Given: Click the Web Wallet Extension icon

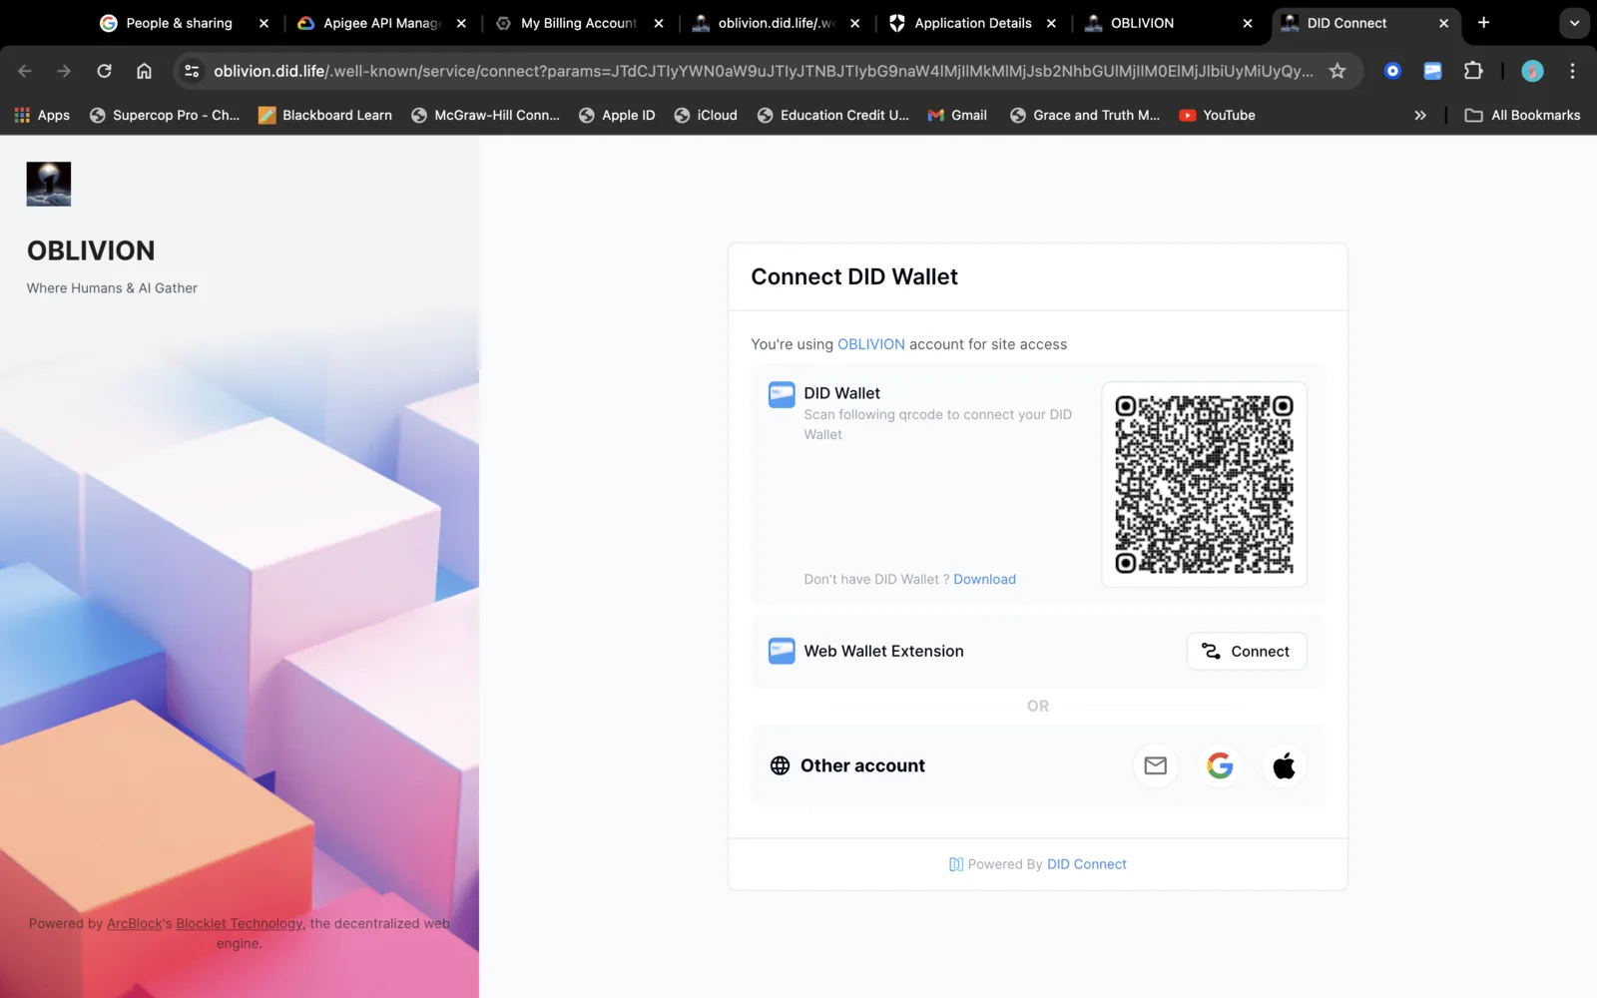Looking at the screenshot, I should [x=782, y=651].
